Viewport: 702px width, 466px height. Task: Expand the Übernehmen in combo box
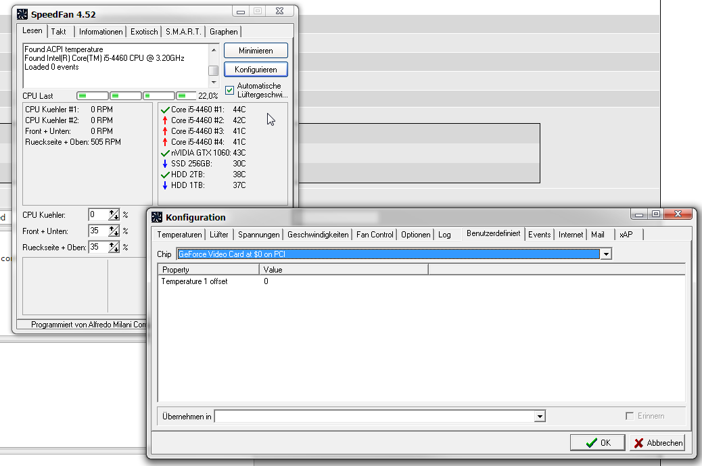[x=540, y=417]
